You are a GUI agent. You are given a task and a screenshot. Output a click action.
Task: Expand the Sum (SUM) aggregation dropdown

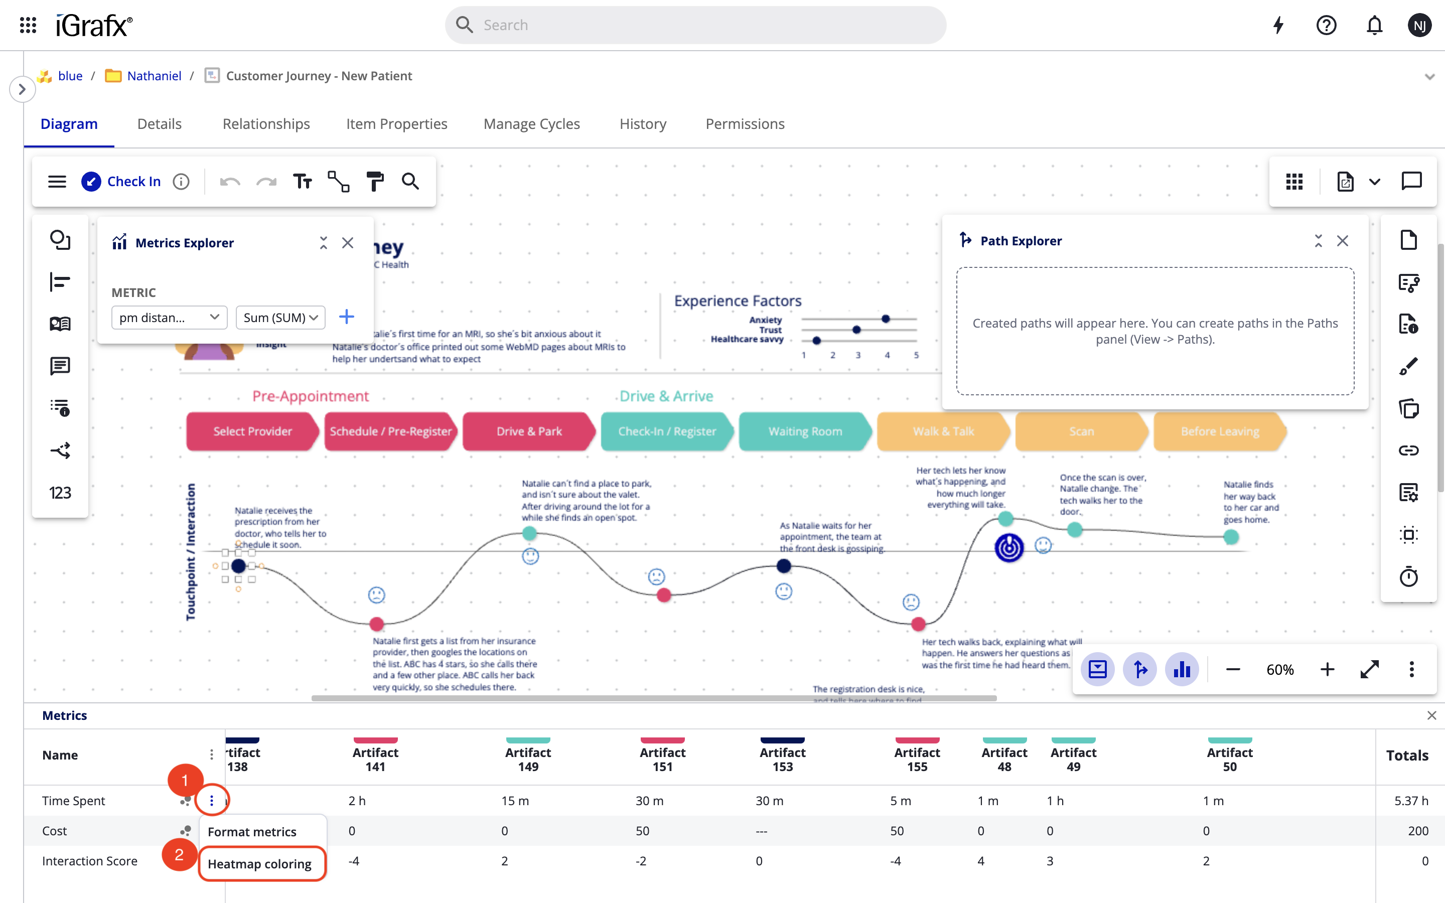coord(280,318)
